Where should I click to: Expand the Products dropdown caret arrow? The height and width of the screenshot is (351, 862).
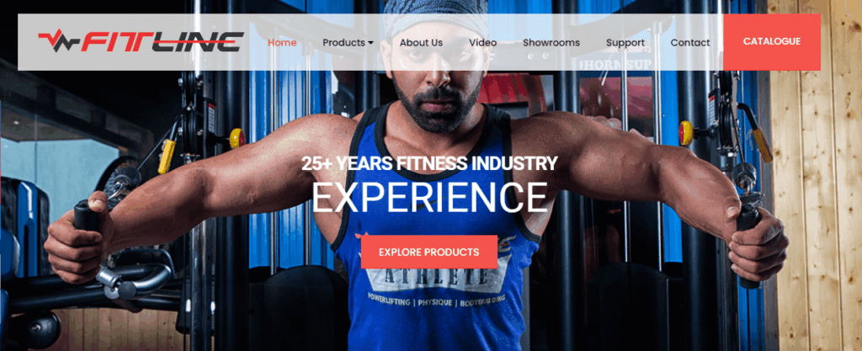point(370,43)
